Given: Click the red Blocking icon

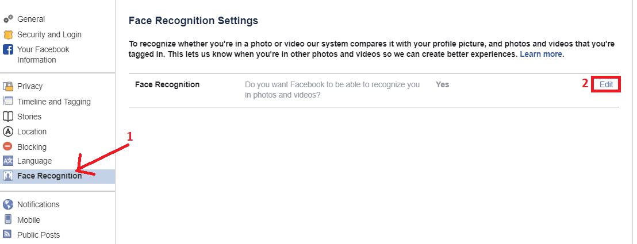Looking at the screenshot, I should 8,147.
